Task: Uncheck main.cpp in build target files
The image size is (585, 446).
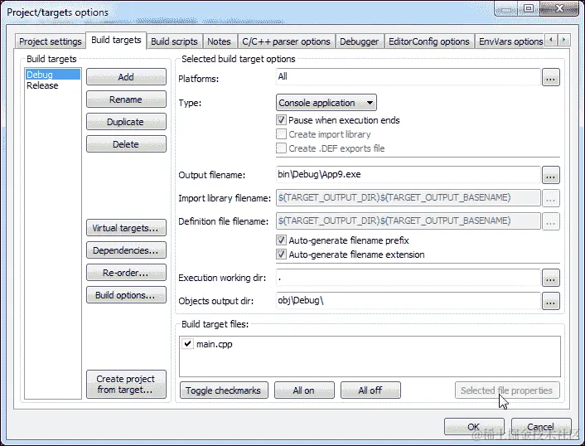Action: [187, 343]
